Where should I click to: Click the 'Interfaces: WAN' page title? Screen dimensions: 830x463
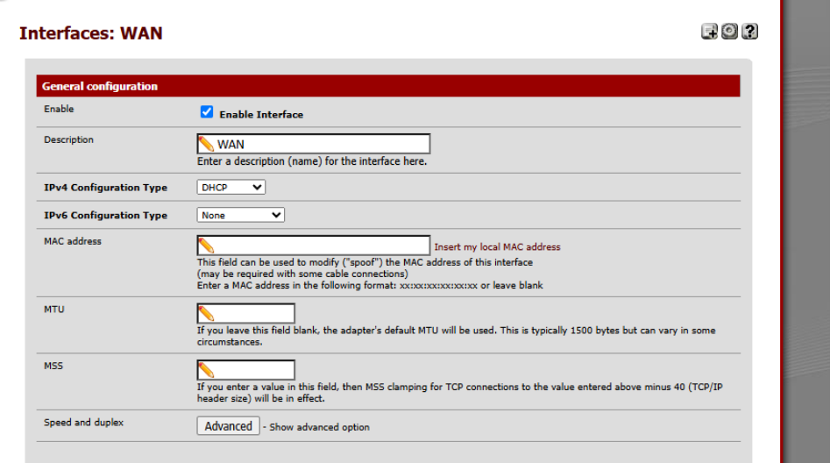90,33
